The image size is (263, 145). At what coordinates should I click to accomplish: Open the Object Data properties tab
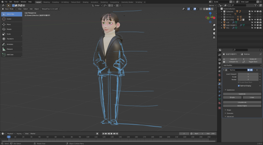tap(219, 99)
